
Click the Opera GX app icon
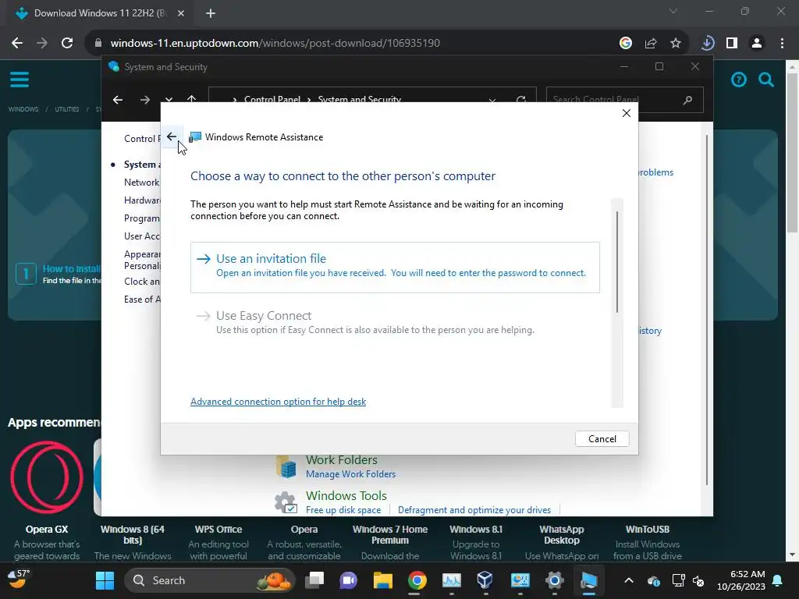47,478
